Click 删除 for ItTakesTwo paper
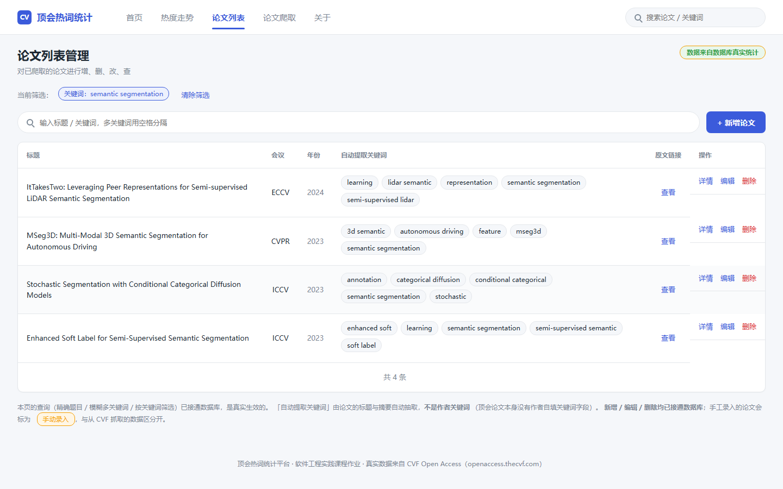This screenshot has width=783, height=489. [x=749, y=181]
